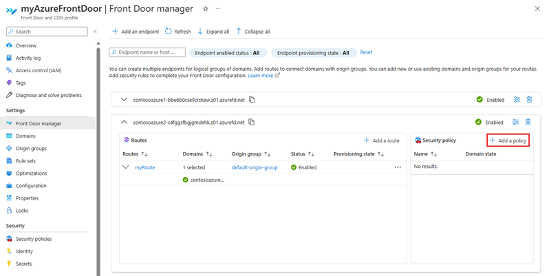The height and width of the screenshot is (276, 551).
Task: Open settings icon for contosoazure2 endpoint
Action: pyautogui.click(x=515, y=122)
